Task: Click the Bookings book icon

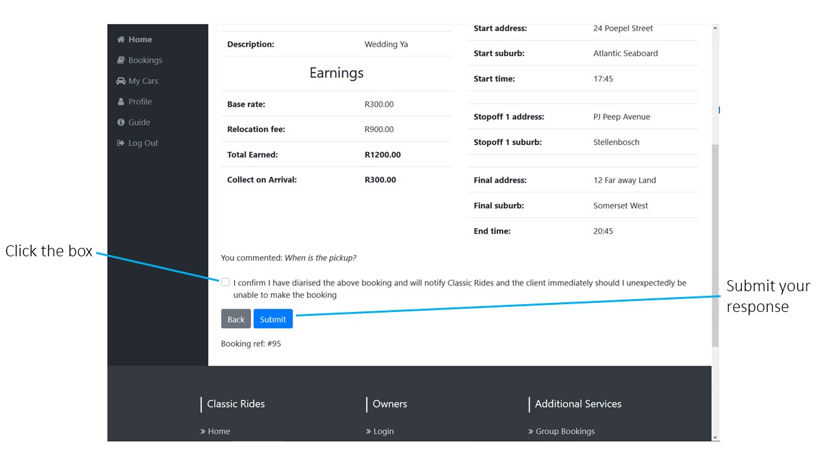Action: (x=120, y=60)
